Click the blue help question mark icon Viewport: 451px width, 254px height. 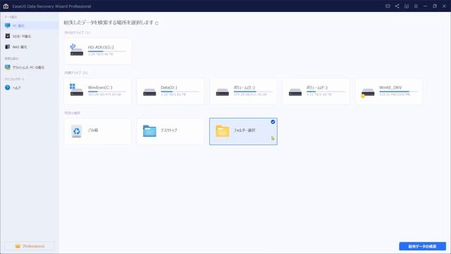tap(8, 87)
